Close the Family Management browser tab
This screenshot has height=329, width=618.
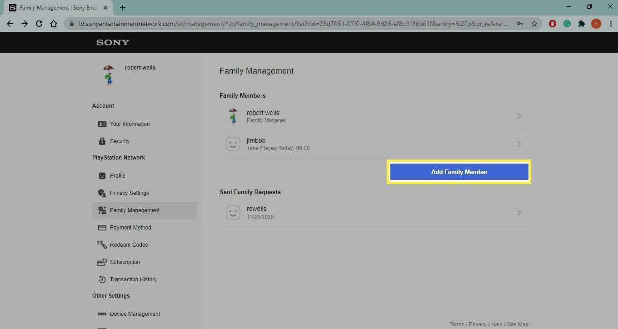tap(106, 8)
